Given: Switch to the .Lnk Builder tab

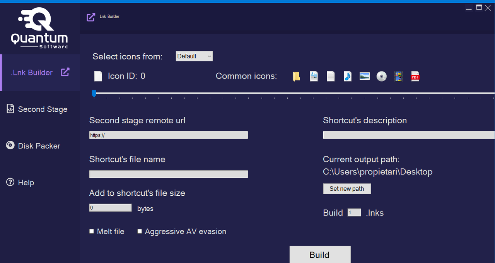Looking at the screenshot, I should (40, 72).
